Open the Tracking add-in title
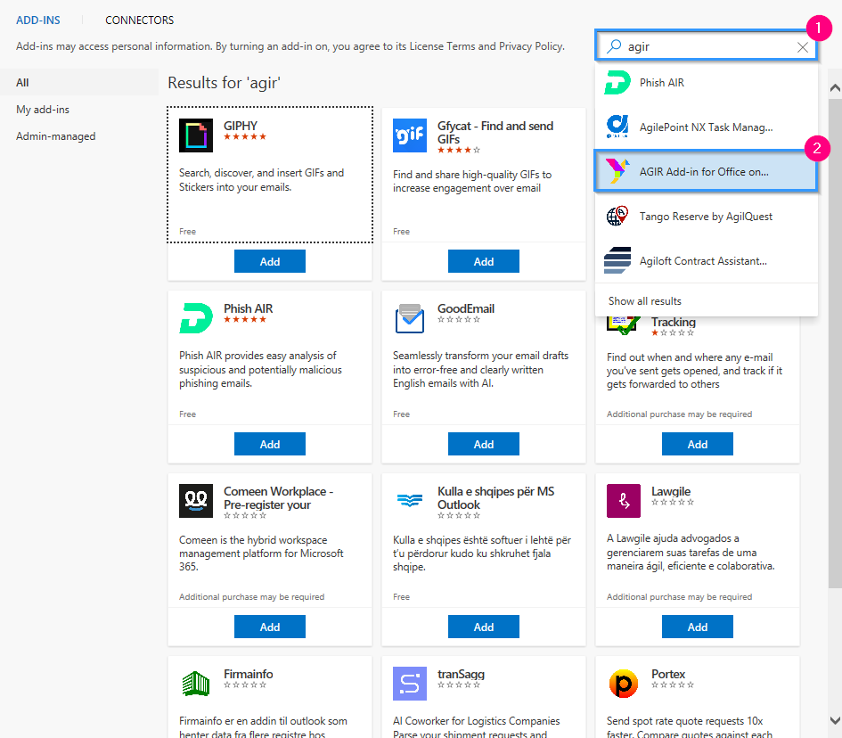 coord(674,322)
